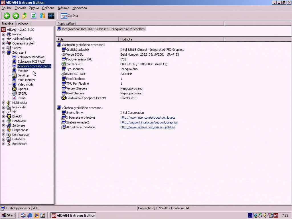Viewport: 292px width, 219px height.
Task: Select the AIDA64 v2.60.2100 root item
Action: pos(21,30)
